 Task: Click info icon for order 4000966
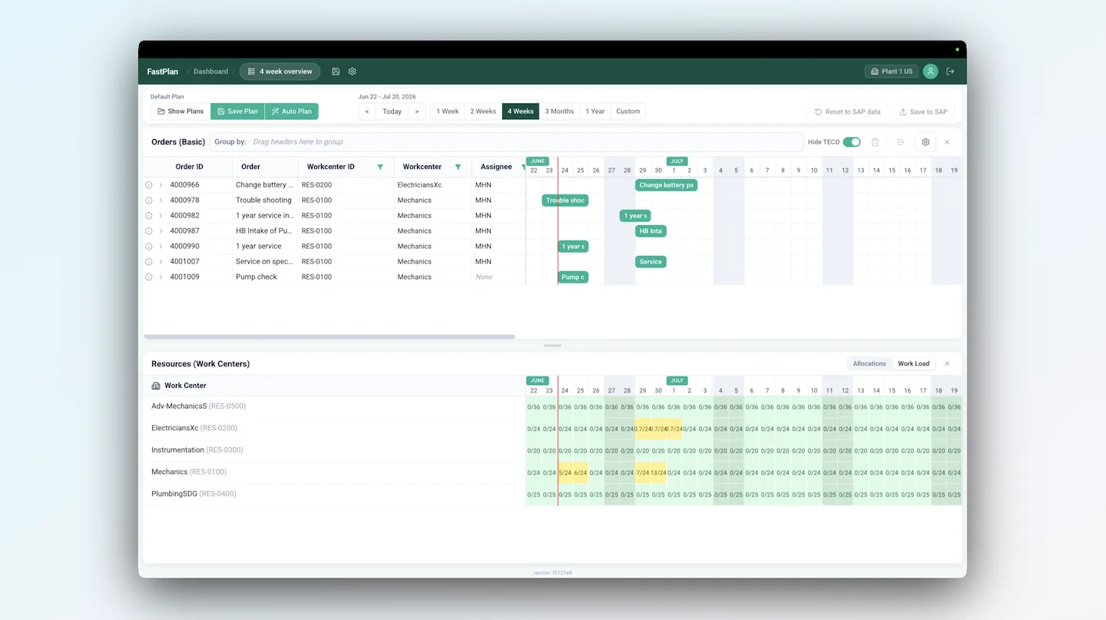149,185
